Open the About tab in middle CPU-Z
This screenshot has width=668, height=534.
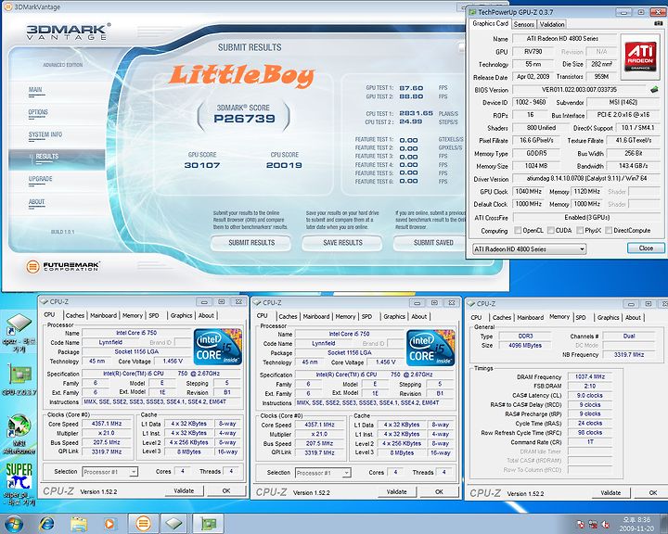418,316
